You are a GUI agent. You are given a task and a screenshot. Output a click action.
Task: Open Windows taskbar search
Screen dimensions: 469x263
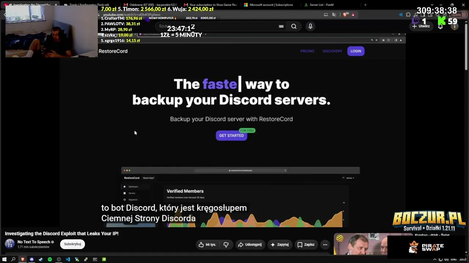14,259
